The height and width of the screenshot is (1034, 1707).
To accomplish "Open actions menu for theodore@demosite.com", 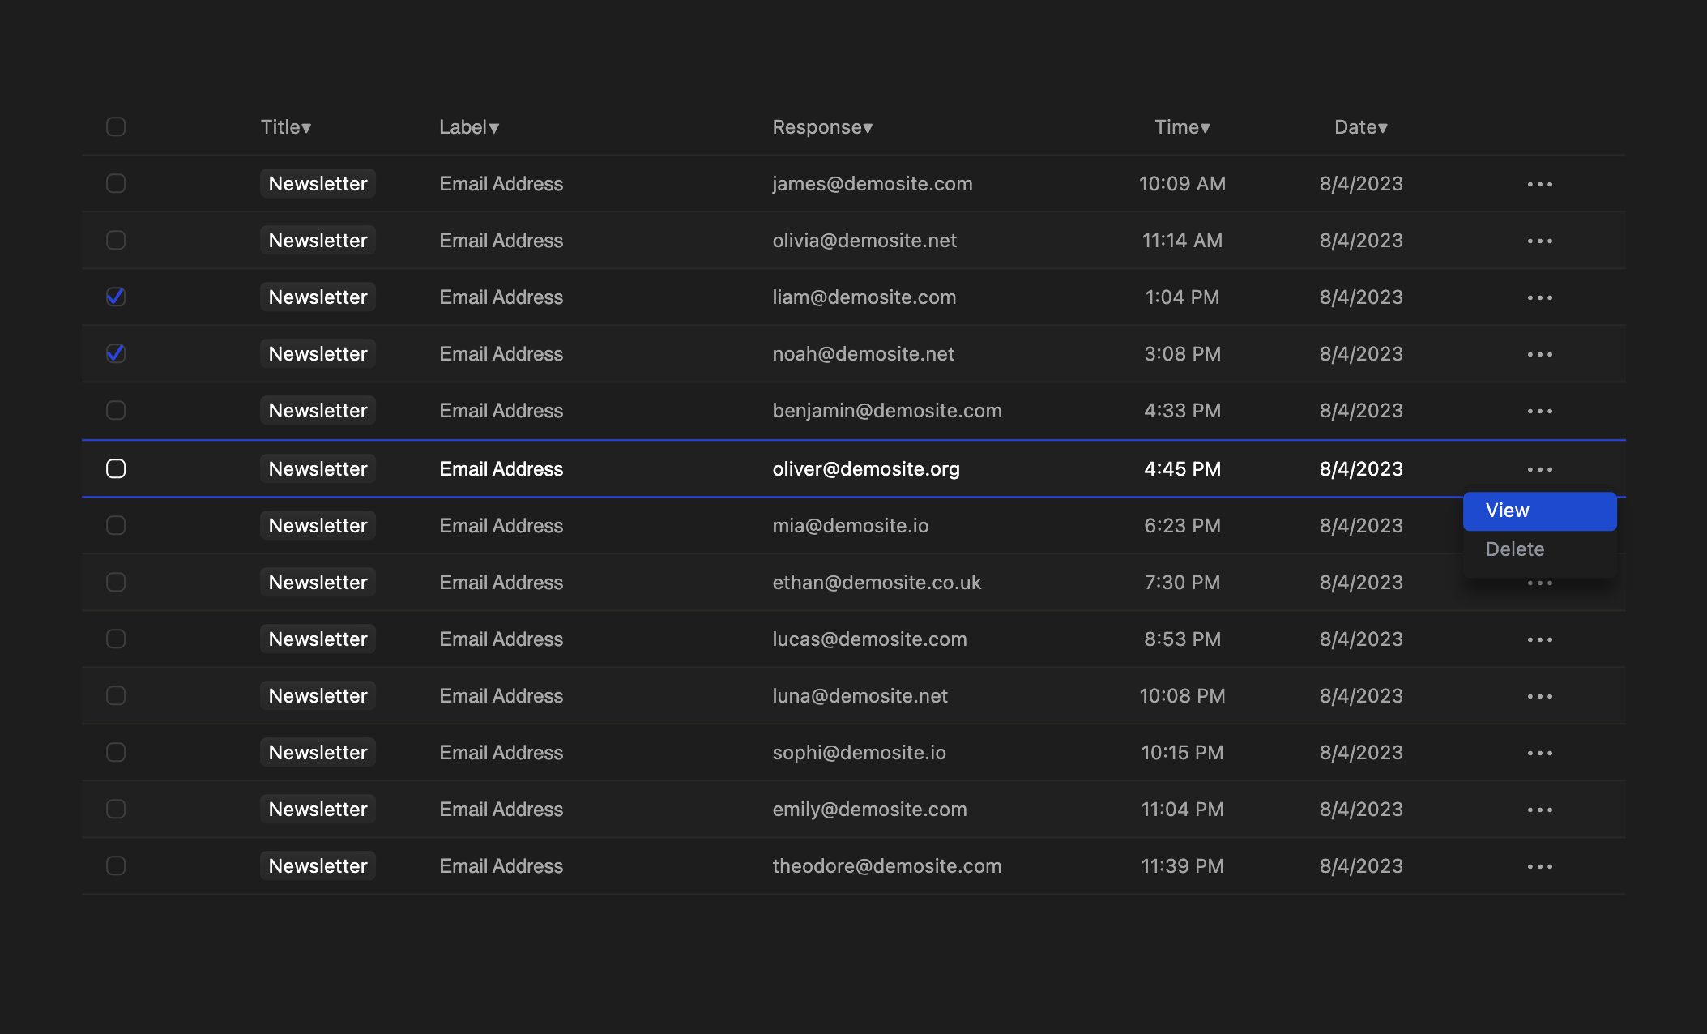I will point(1539,866).
